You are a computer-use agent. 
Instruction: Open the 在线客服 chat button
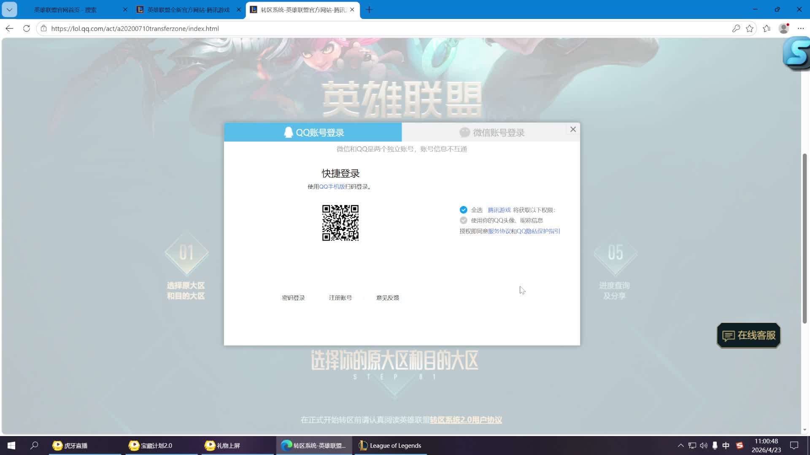pyautogui.click(x=749, y=335)
